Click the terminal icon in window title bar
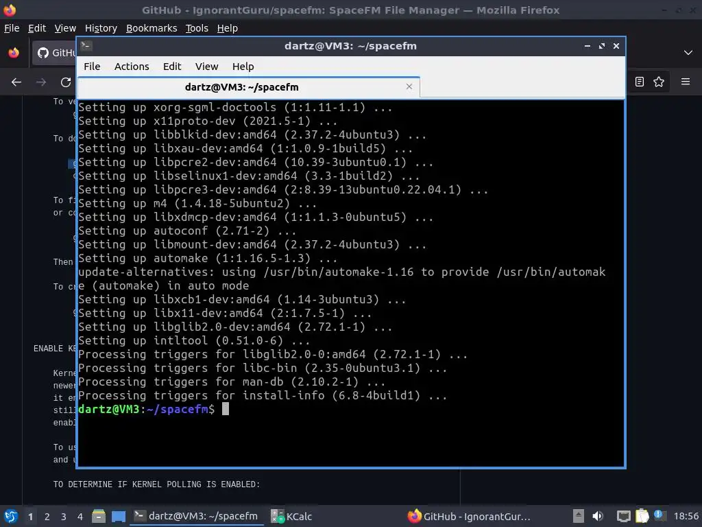The image size is (702, 527). click(x=86, y=46)
